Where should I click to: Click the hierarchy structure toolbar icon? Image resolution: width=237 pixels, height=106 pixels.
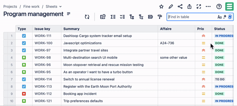pos(132,17)
